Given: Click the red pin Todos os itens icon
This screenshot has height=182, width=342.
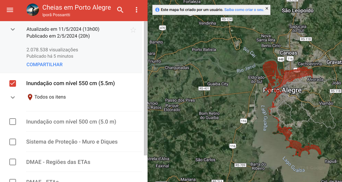Looking at the screenshot, I should click(x=30, y=97).
